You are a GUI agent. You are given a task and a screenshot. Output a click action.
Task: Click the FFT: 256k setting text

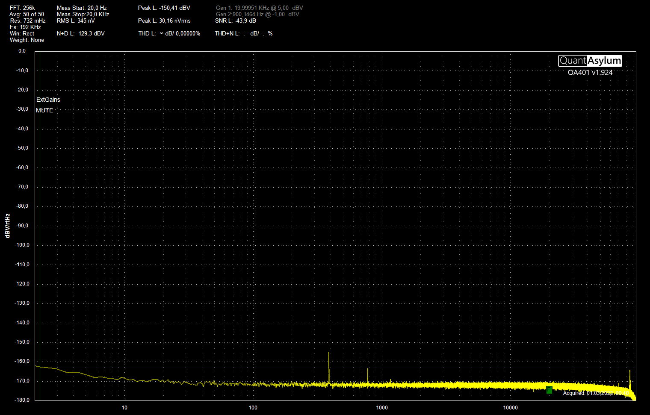pyautogui.click(x=22, y=8)
